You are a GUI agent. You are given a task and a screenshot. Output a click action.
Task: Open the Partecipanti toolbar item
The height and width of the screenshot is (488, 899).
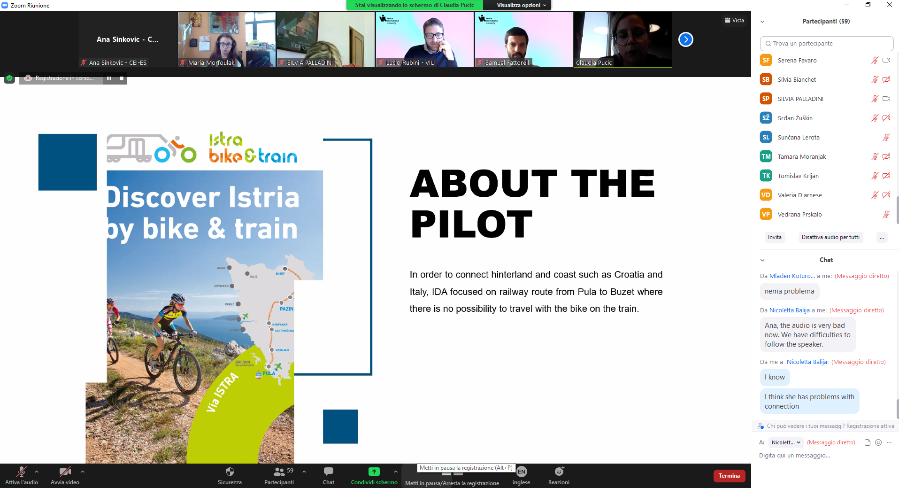pos(279,472)
